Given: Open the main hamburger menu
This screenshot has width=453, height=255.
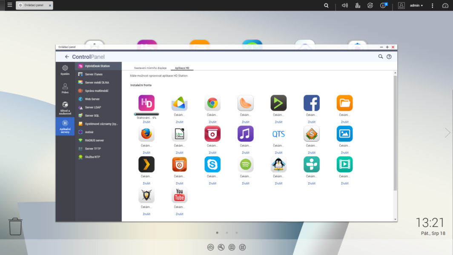Looking at the screenshot, I should pyautogui.click(x=9, y=5).
